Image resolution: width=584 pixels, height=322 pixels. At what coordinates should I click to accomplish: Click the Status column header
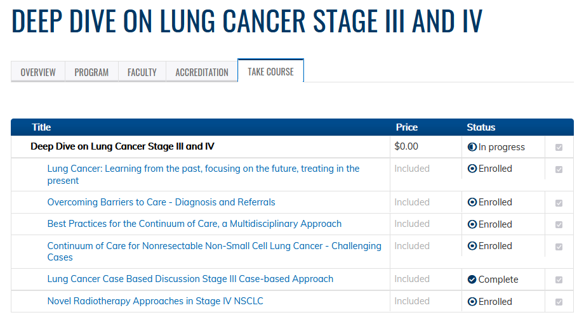click(481, 127)
